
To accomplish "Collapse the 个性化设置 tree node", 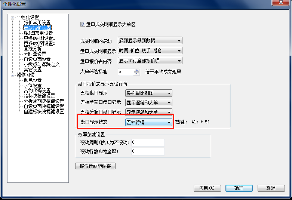I will [12, 18].
